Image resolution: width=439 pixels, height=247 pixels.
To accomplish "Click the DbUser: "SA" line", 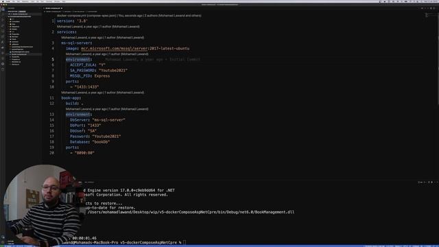I will coord(83,131).
